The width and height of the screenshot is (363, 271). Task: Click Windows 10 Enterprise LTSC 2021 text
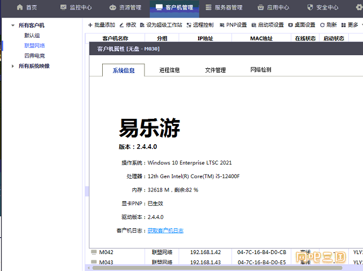[190, 163]
